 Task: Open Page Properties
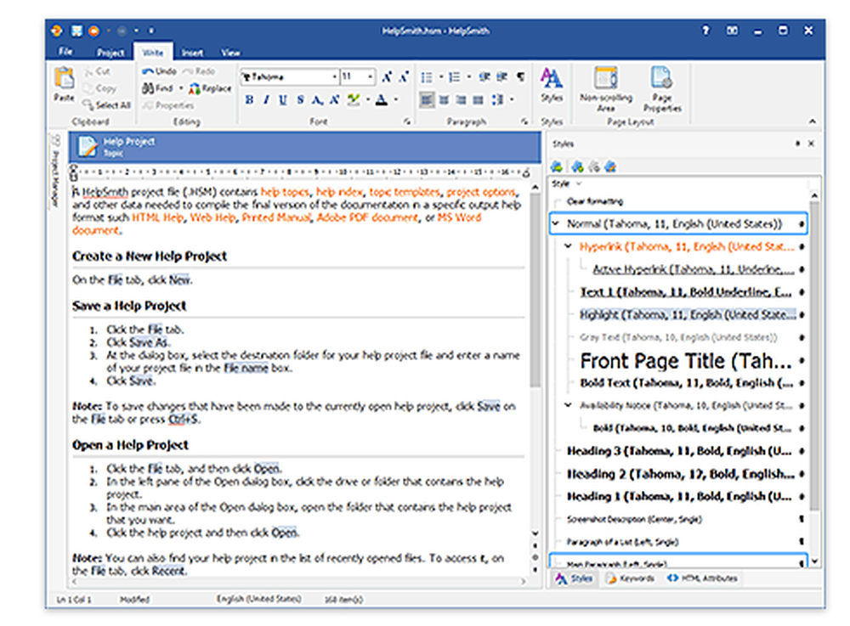(x=662, y=89)
